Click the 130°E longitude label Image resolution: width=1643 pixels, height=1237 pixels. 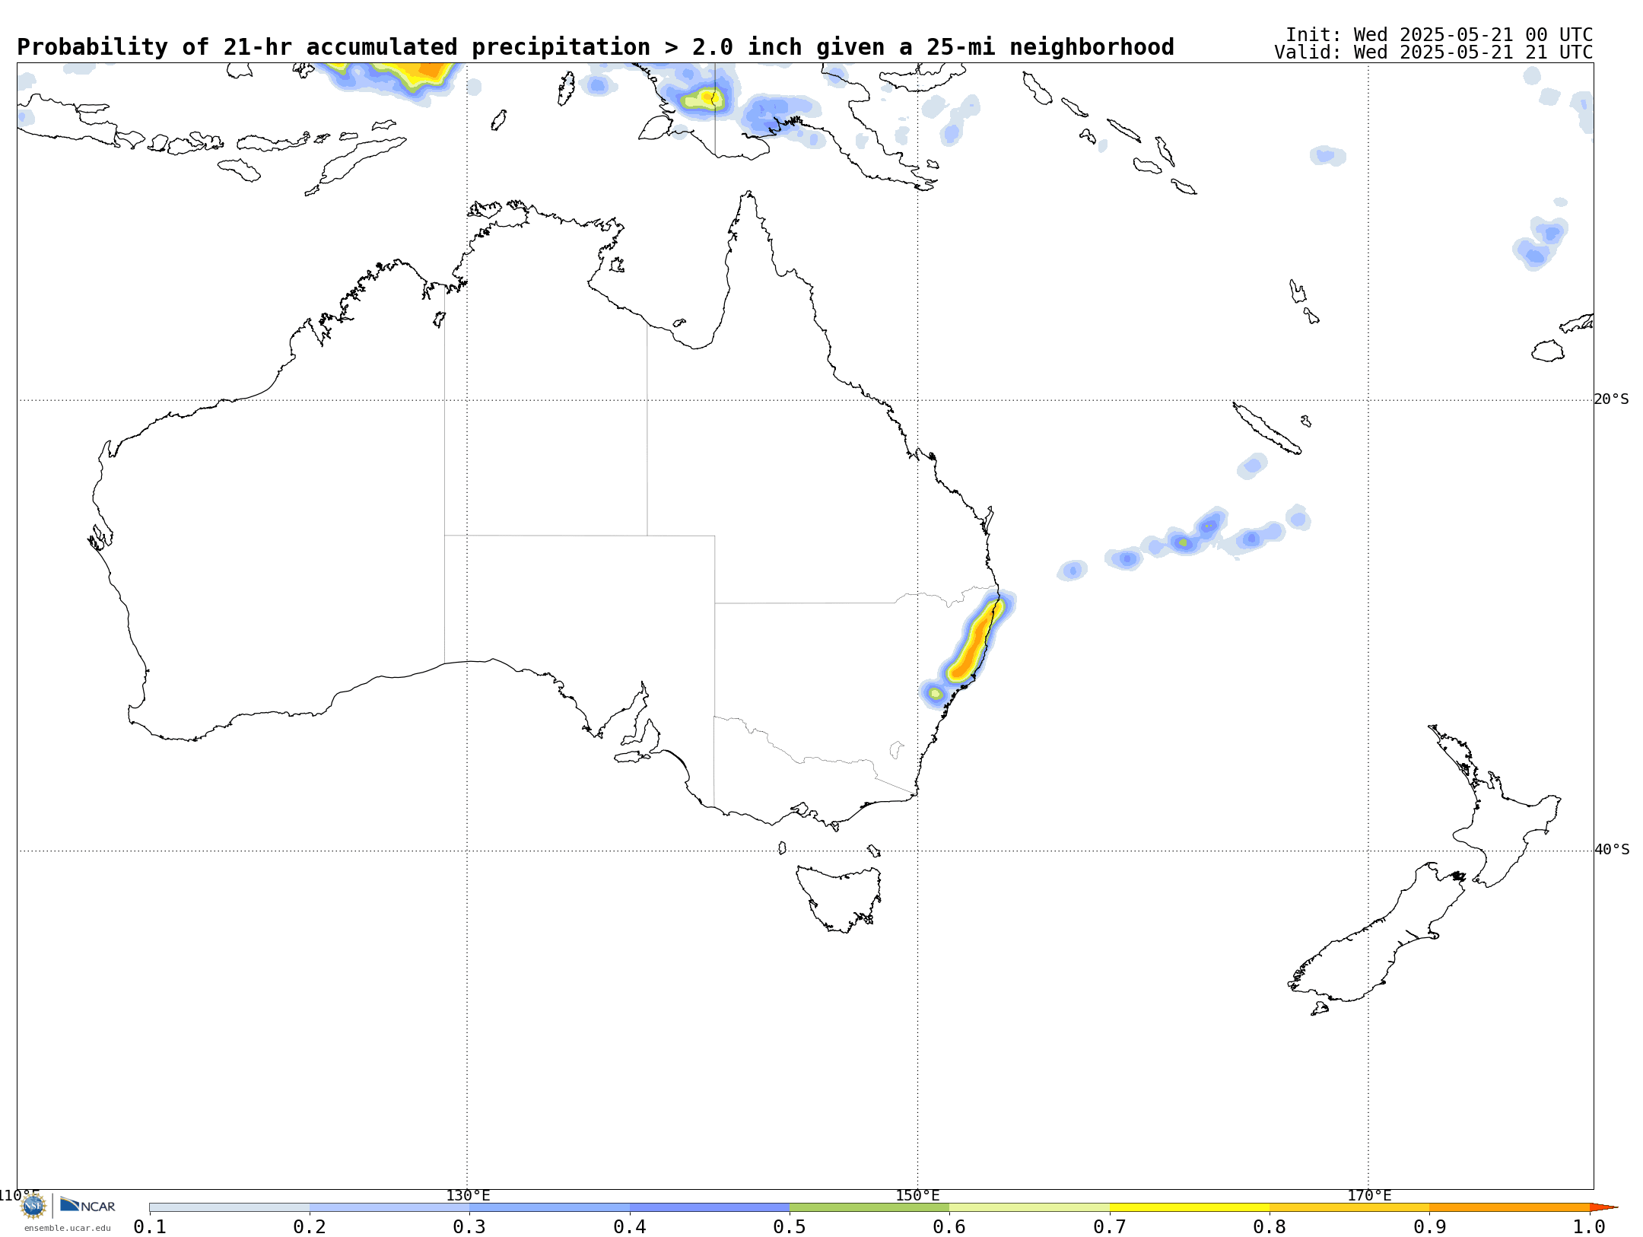click(x=468, y=1195)
